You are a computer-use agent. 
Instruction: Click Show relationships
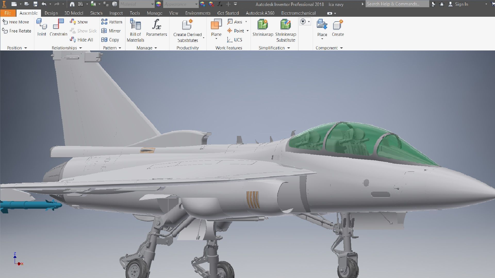[x=79, y=22]
